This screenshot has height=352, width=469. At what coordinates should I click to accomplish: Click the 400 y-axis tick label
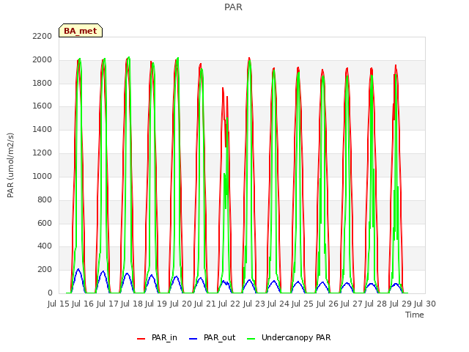[45, 246]
